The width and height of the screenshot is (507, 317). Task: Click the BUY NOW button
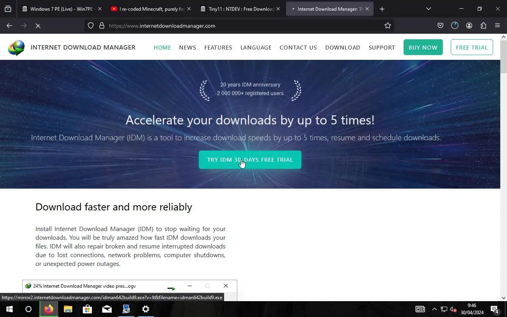423,47
